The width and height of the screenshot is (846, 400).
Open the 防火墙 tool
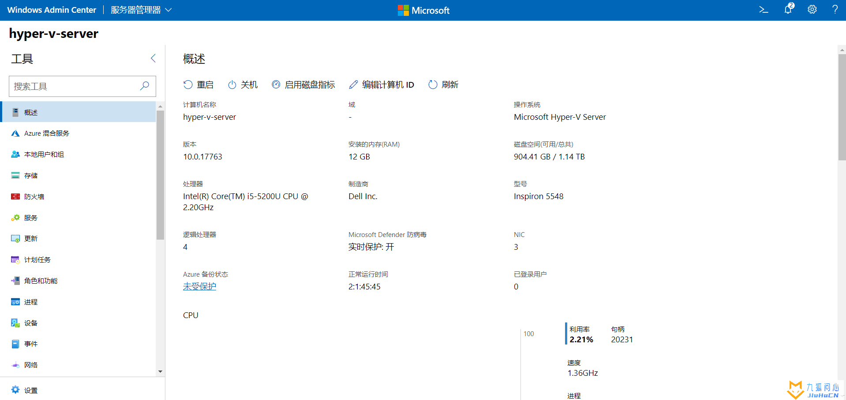click(x=79, y=197)
